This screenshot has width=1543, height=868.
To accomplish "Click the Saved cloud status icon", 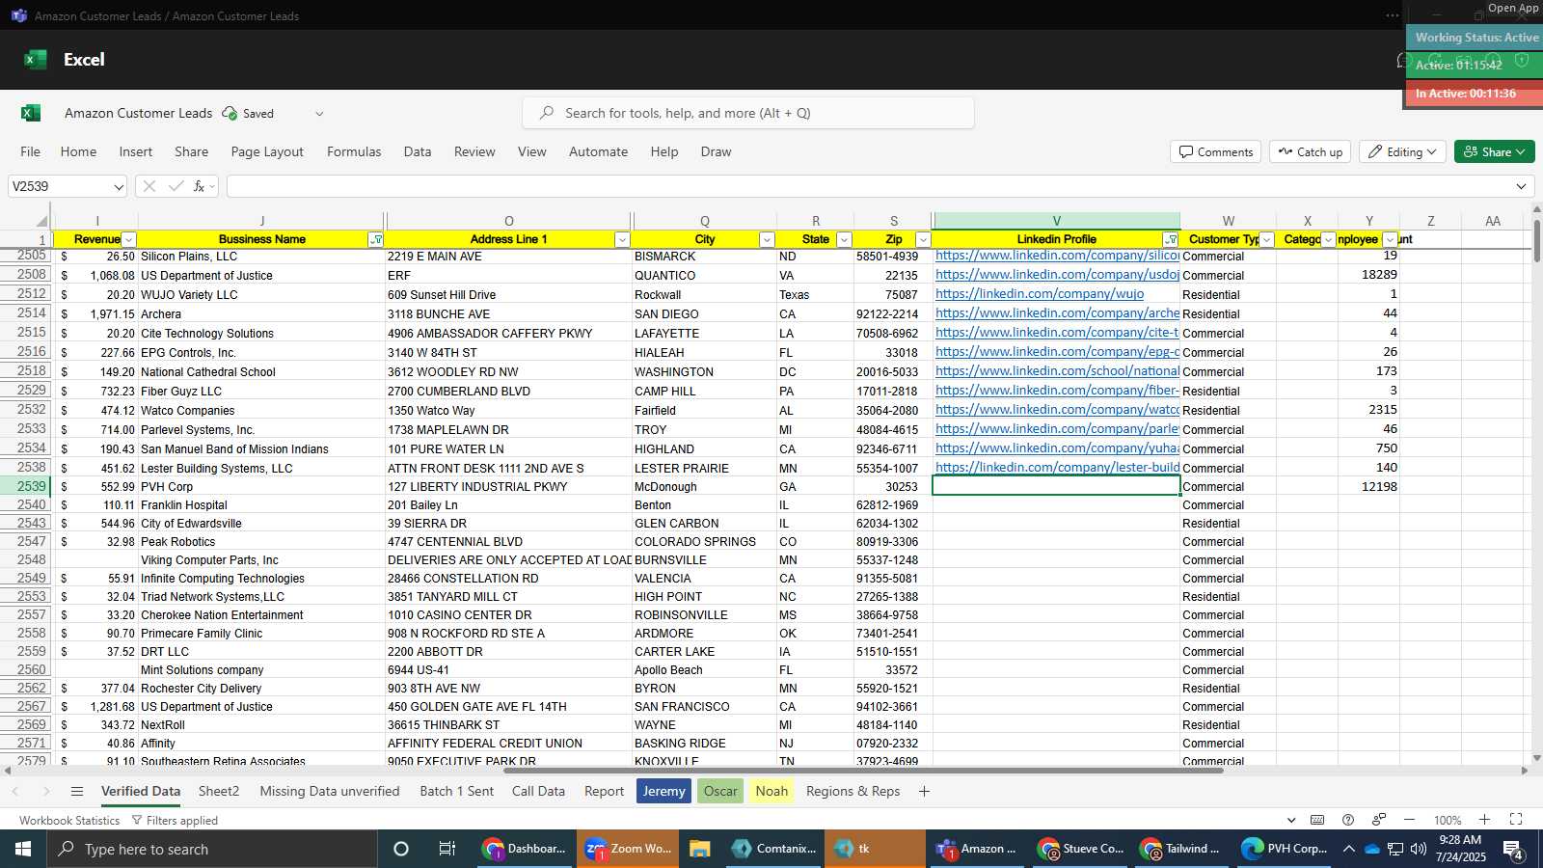I will click(x=230, y=113).
